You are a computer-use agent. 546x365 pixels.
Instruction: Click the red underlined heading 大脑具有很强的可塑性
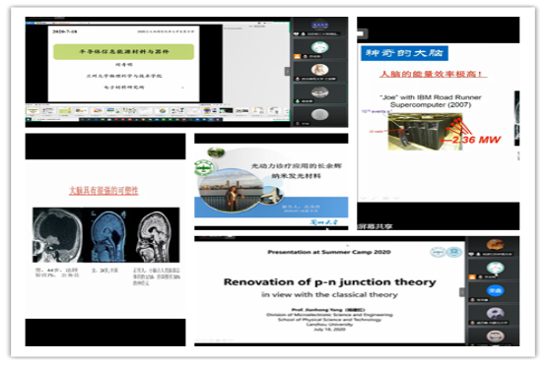click(x=103, y=191)
